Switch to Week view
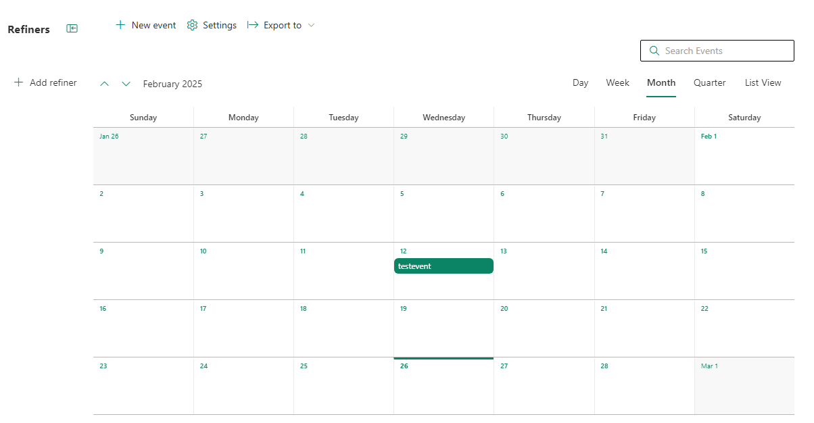The width and height of the screenshot is (814, 423). 617,82
